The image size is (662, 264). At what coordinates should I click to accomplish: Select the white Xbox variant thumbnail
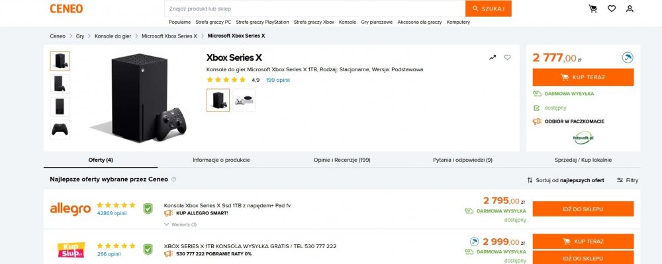pyautogui.click(x=244, y=100)
